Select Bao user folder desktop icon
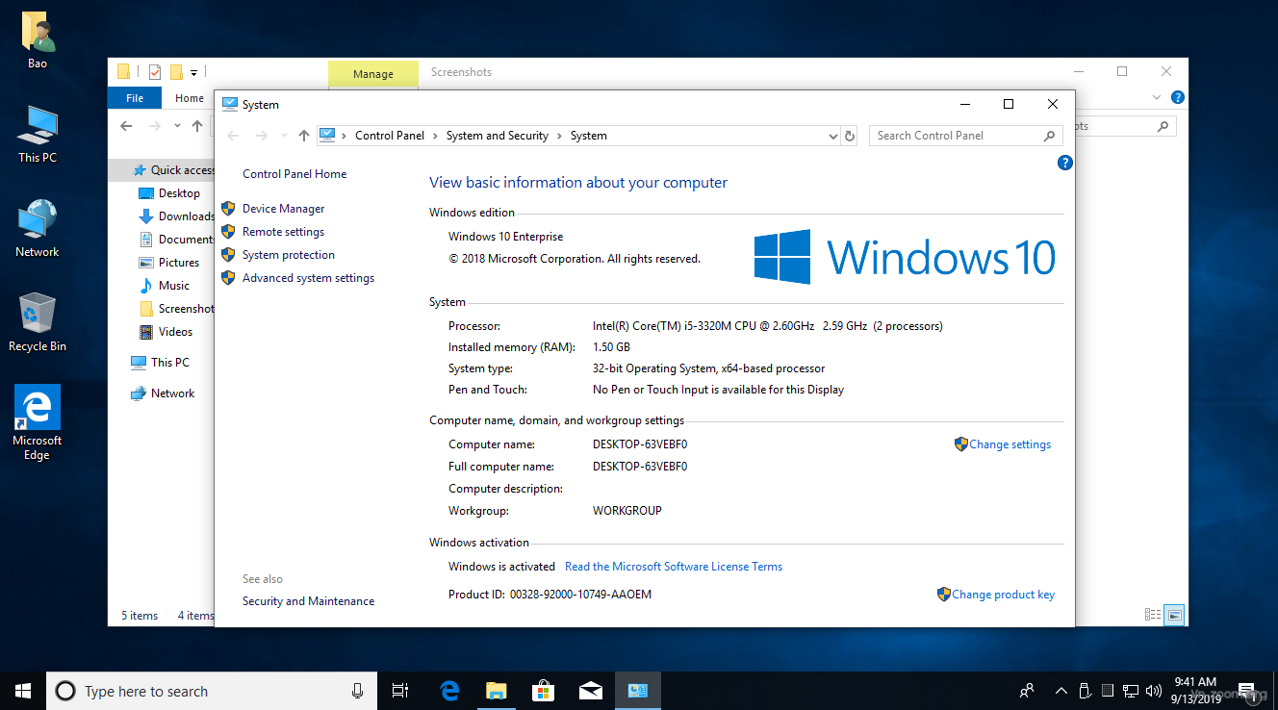Viewport: 1278px width, 710px height. click(x=38, y=40)
